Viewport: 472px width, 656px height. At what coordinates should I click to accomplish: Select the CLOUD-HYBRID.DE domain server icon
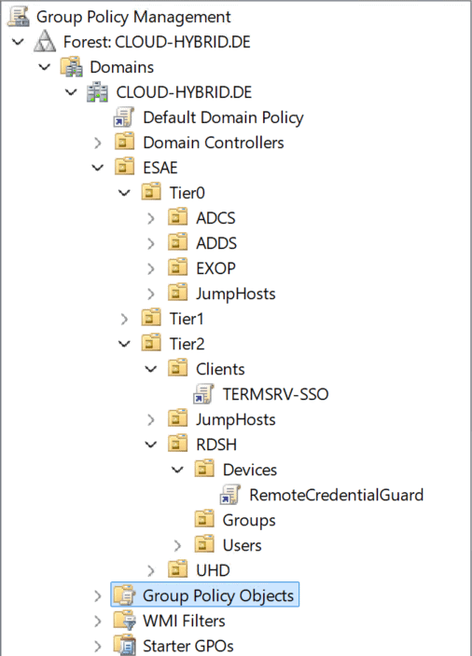[x=98, y=92]
